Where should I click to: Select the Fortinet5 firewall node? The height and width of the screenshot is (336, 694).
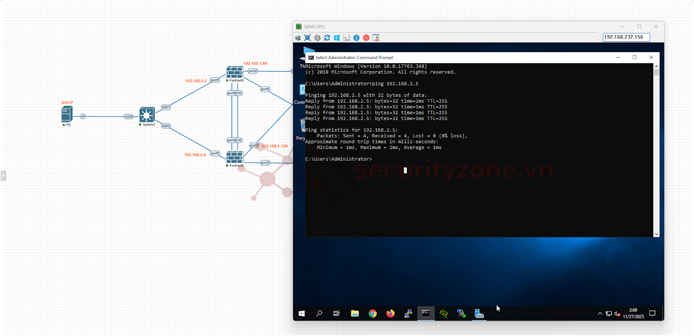click(x=235, y=72)
